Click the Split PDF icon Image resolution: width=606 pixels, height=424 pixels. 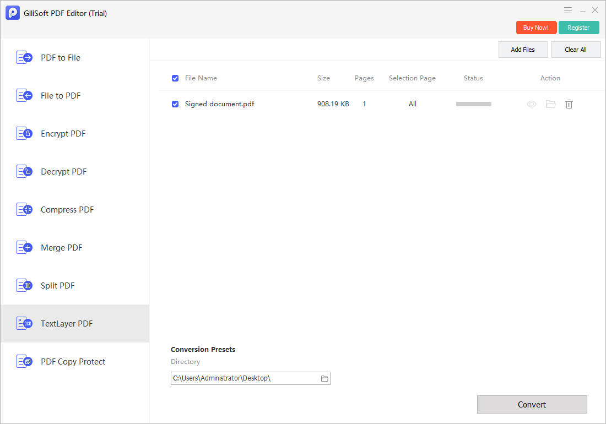point(24,285)
